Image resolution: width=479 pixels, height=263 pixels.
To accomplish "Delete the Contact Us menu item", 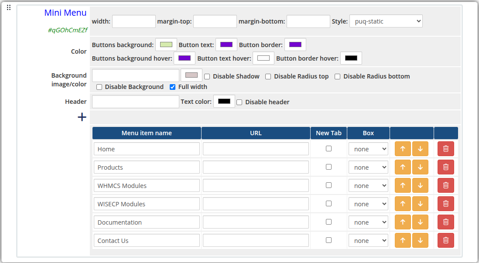I will click(445, 240).
